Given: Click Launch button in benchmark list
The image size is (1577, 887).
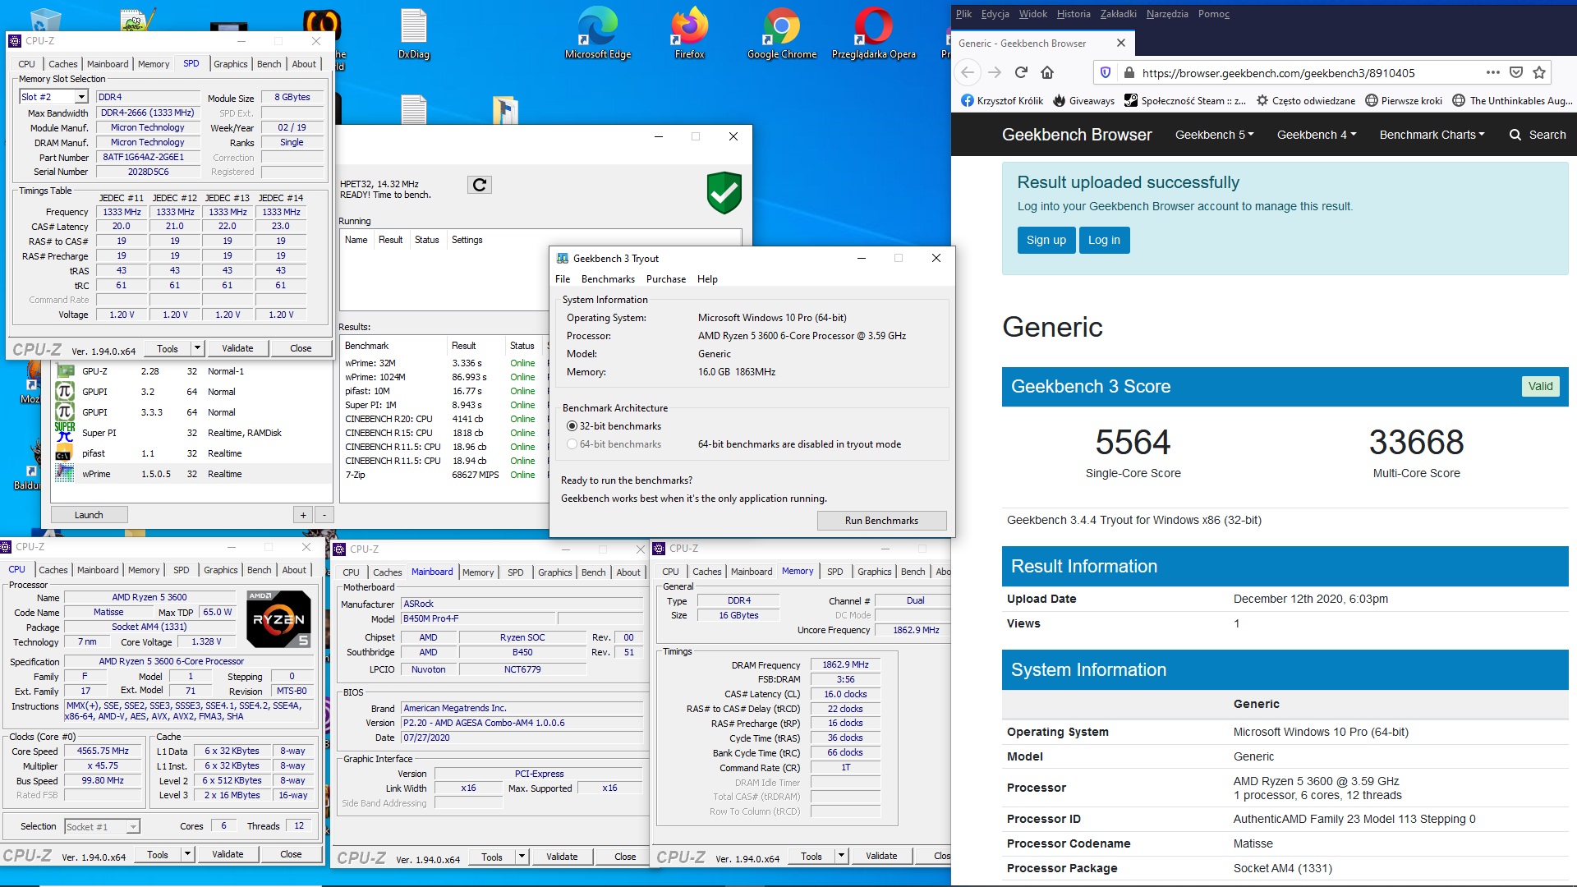Looking at the screenshot, I should coord(89,515).
